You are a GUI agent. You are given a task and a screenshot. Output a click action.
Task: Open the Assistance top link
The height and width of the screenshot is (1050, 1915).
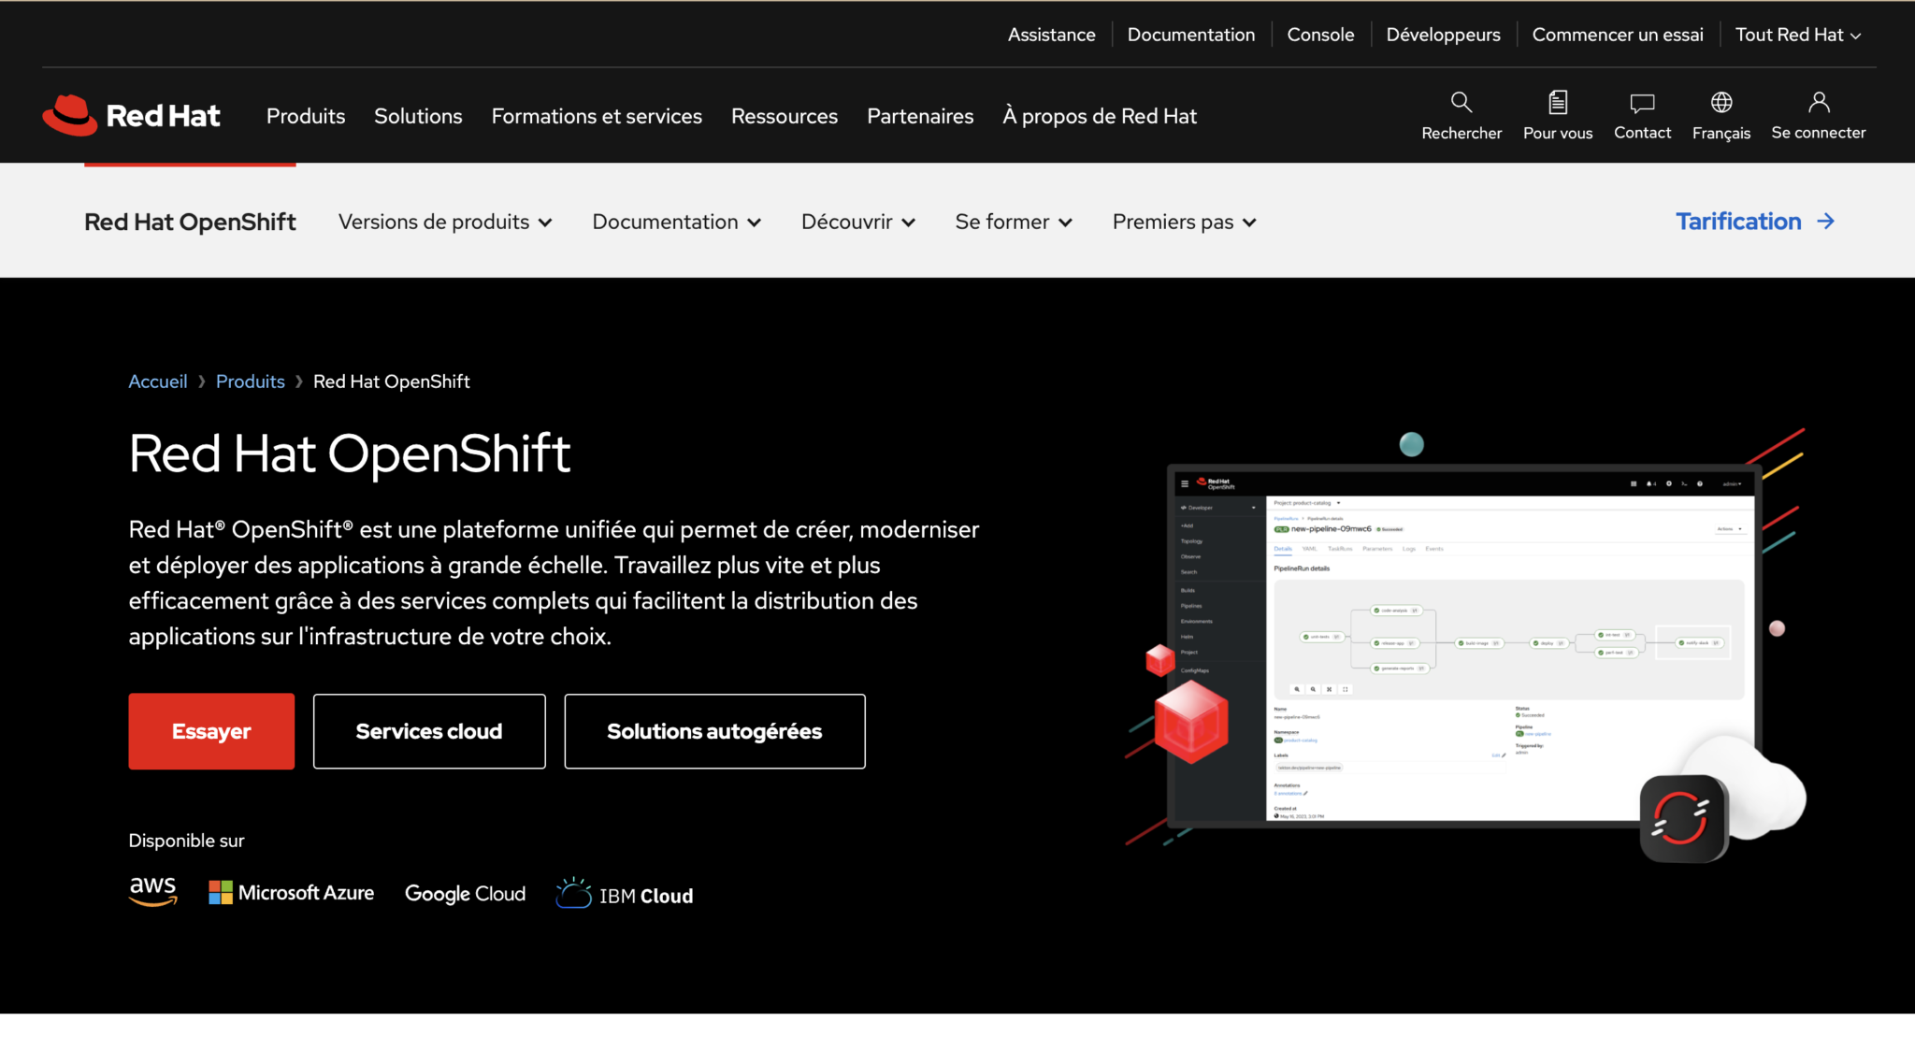point(1052,35)
